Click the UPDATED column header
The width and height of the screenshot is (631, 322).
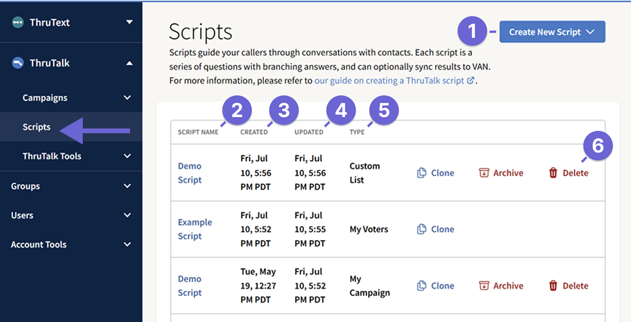tap(309, 132)
